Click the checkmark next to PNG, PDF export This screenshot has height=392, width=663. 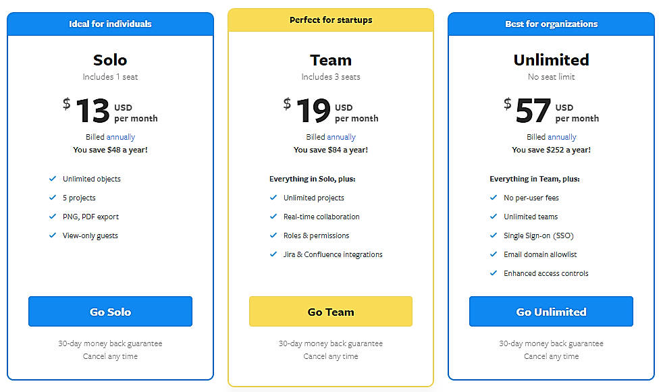pos(53,217)
